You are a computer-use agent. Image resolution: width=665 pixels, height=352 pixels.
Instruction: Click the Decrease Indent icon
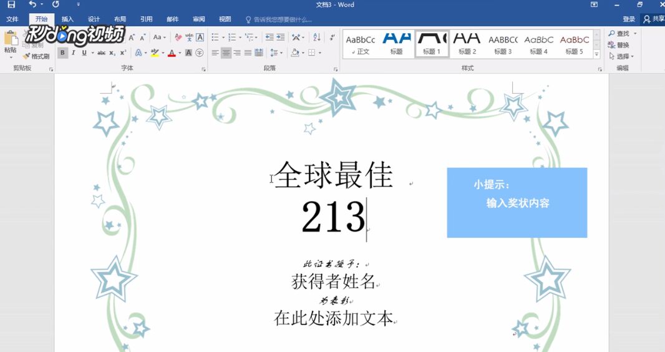pos(269,37)
